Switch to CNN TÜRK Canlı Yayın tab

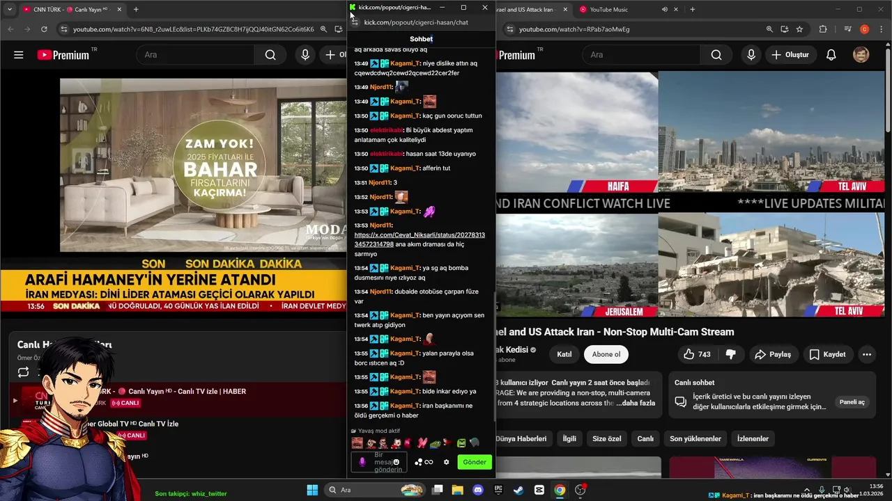click(72, 10)
